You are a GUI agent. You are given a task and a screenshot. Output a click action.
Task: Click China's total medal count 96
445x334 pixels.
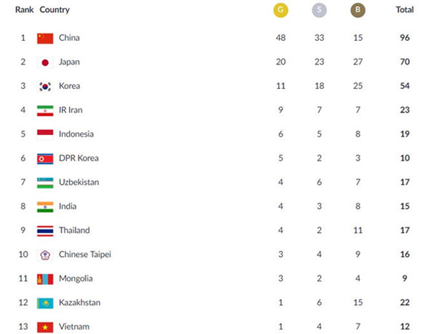pos(405,38)
